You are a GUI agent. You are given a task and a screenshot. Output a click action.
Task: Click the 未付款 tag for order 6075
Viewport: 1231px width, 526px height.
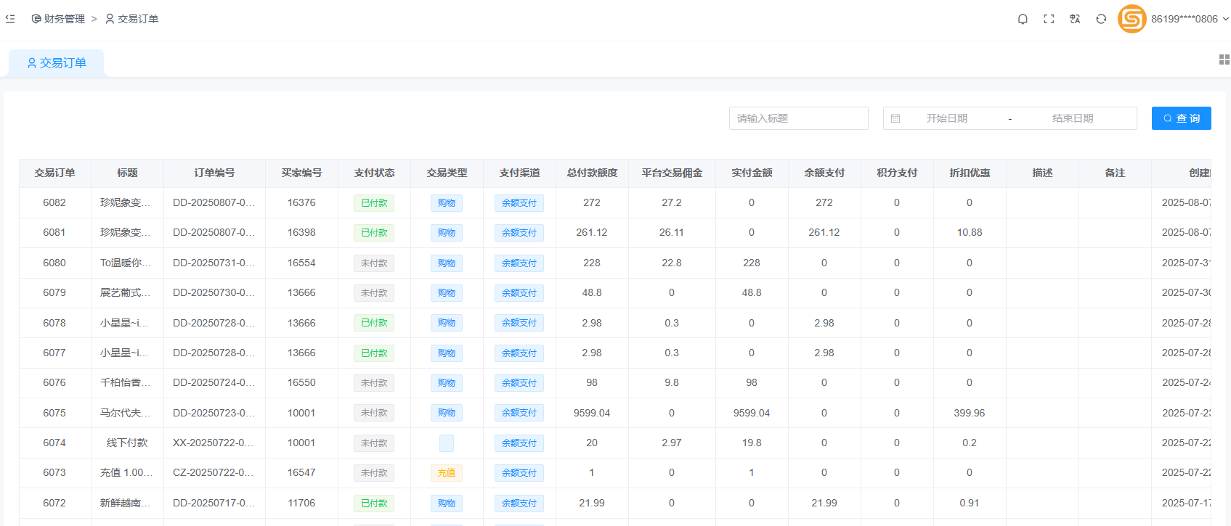click(x=374, y=413)
